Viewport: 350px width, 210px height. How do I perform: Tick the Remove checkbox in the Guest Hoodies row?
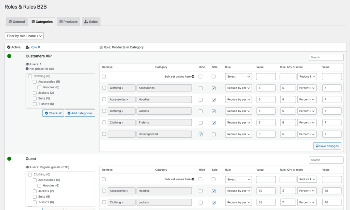(x=104, y=191)
